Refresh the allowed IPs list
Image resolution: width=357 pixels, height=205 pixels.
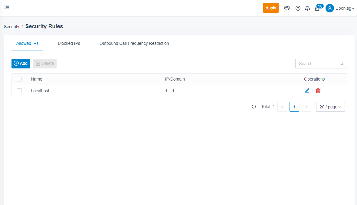coord(254,107)
